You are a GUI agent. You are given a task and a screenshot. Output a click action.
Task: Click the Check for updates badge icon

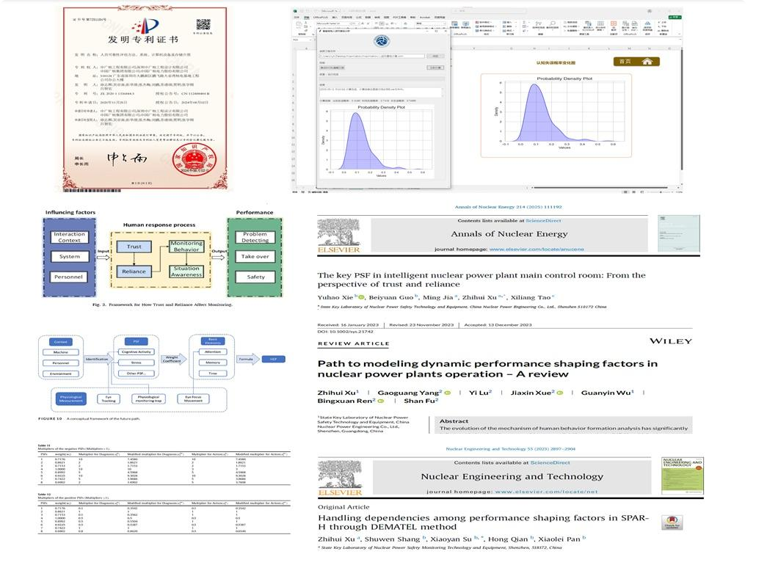pyautogui.click(x=671, y=524)
